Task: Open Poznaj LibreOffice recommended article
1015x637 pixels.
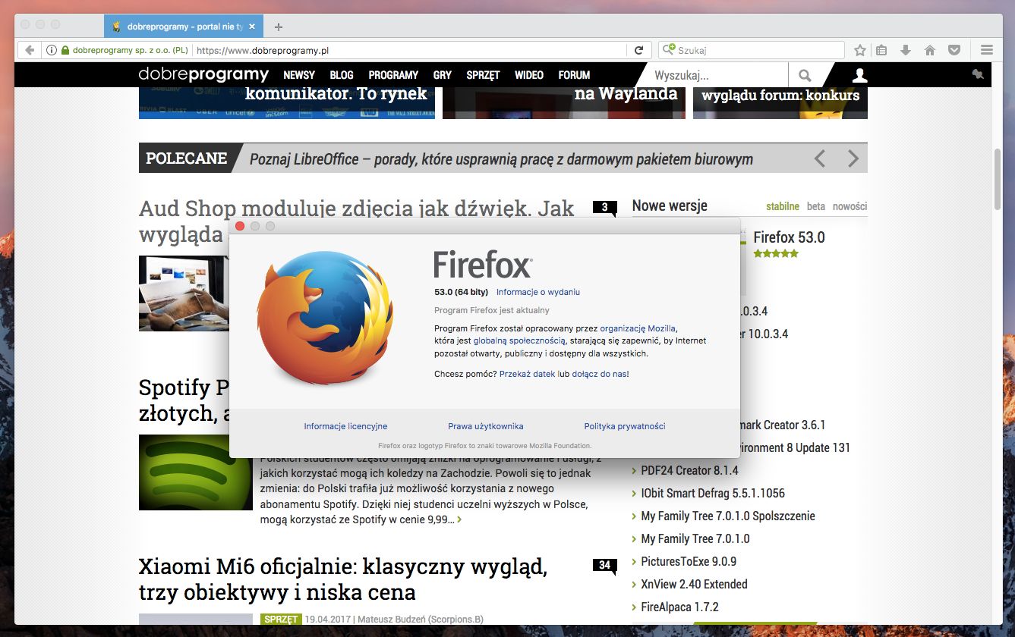Action: pos(501,158)
